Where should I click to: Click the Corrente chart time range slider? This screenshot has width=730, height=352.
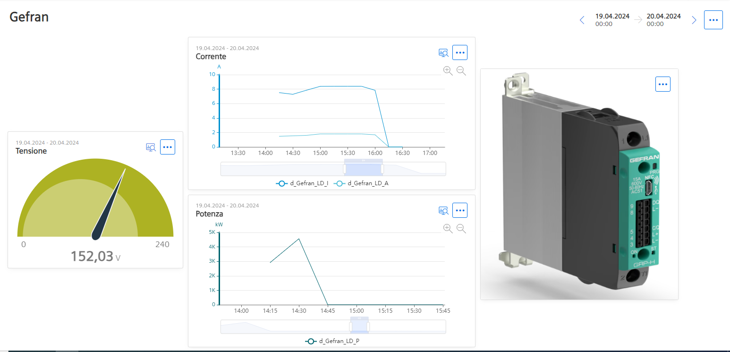click(x=363, y=169)
